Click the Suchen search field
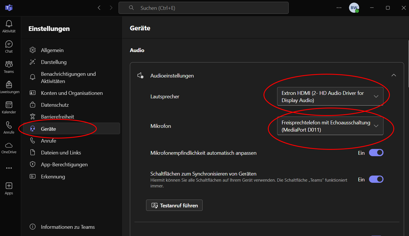Image resolution: width=409 pixels, height=236 pixels. tap(203, 8)
